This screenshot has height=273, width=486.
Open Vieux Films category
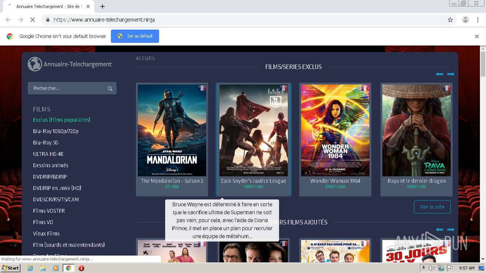click(x=46, y=234)
